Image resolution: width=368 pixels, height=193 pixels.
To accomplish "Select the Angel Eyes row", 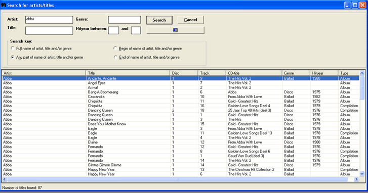I will tap(181, 83).
